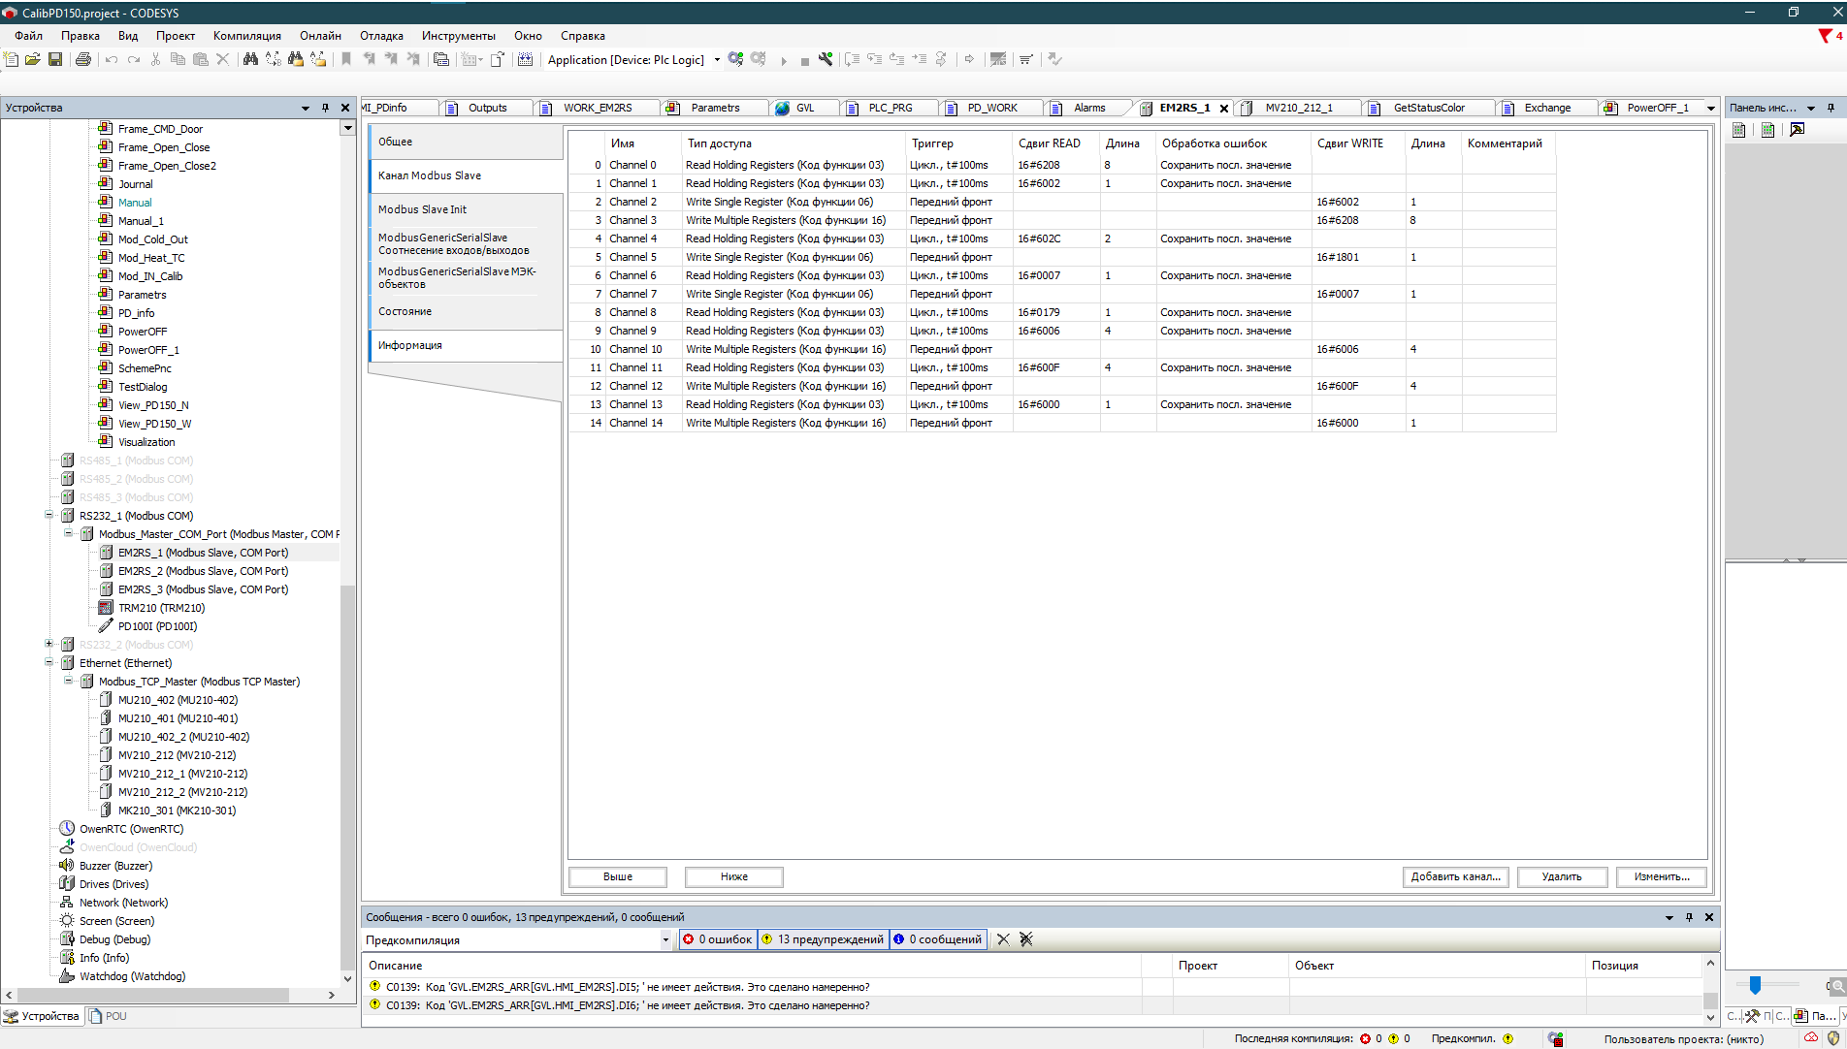The height and width of the screenshot is (1049, 1847).
Task: Open the Modbus Slave Init section
Action: [466, 209]
